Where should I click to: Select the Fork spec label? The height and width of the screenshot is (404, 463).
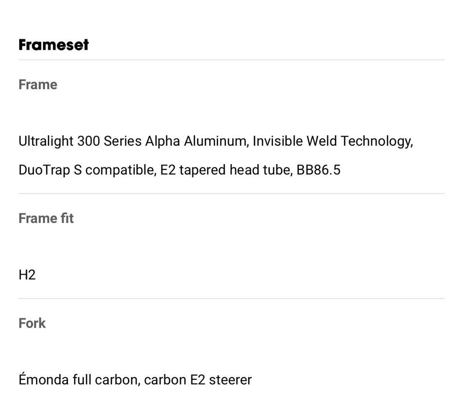point(32,323)
